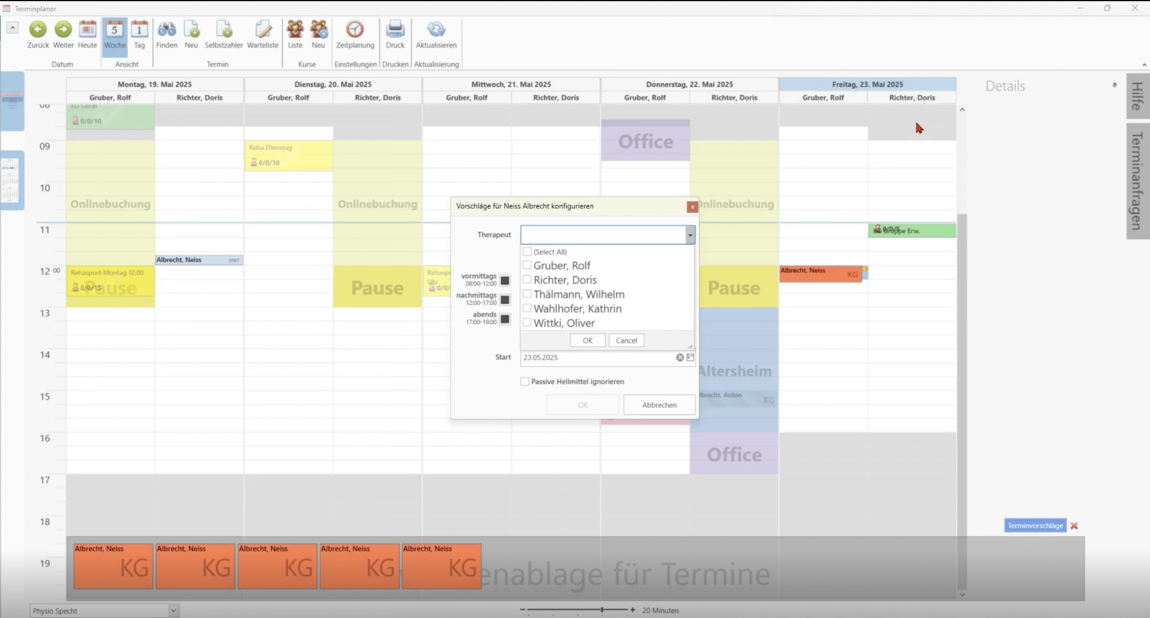The height and width of the screenshot is (618, 1150).
Task: Open the calendar picker next to Start date
Action: [x=690, y=357]
